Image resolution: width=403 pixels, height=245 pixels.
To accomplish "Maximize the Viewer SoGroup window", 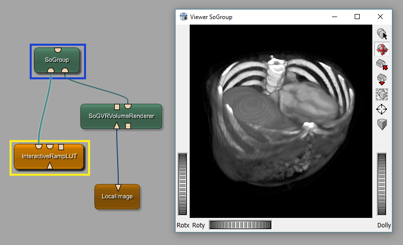I will tap(357, 17).
